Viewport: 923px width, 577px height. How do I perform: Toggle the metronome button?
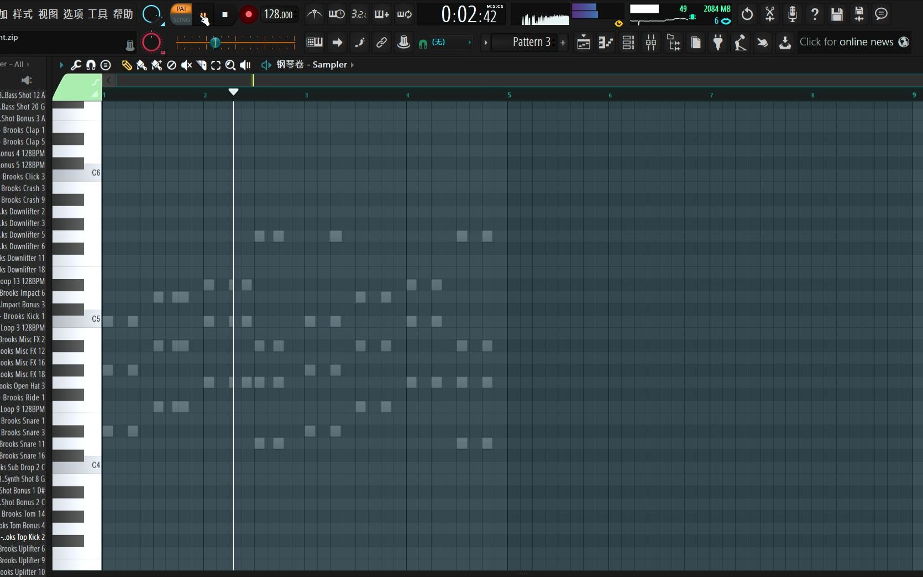coord(314,14)
